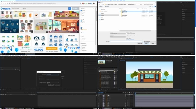Open Window menu in the shop-composition After Effects window
196x109 pixels.
[x=121, y=55]
